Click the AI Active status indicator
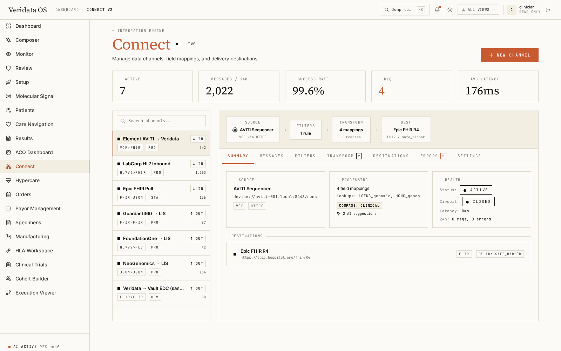This screenshot has width=561, height=351. click(x=34, y=347)
